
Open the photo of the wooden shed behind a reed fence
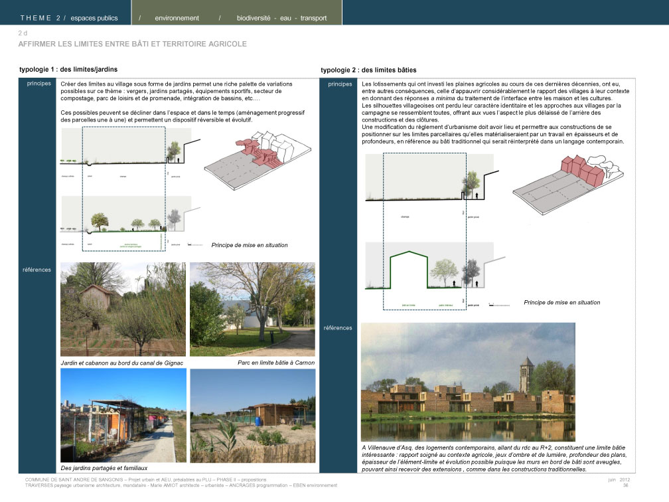pyautogui.click(x=253, y=416)
